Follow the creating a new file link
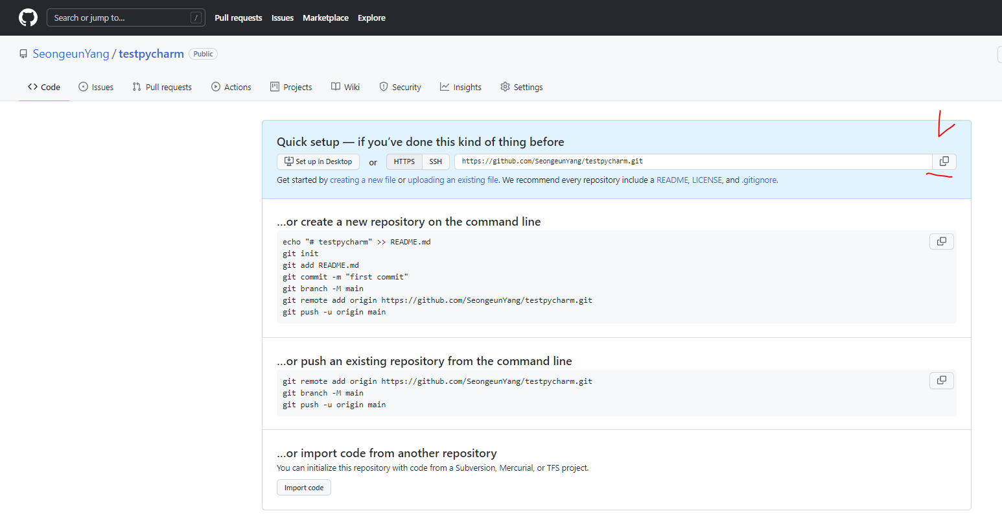1002x522 pixels. (x=363, y=180)
